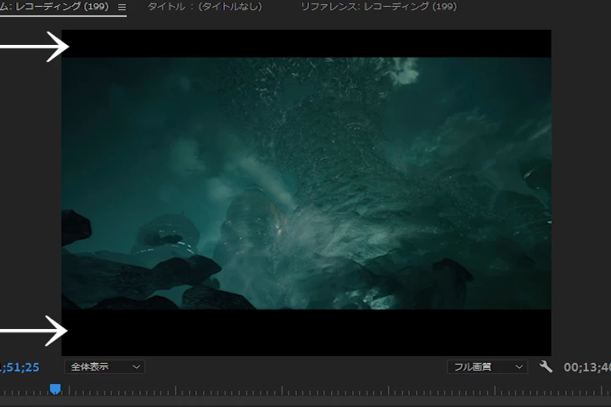Click the blue current timecode value
This screenshot has width=611, height=407.
coord(20,367)
